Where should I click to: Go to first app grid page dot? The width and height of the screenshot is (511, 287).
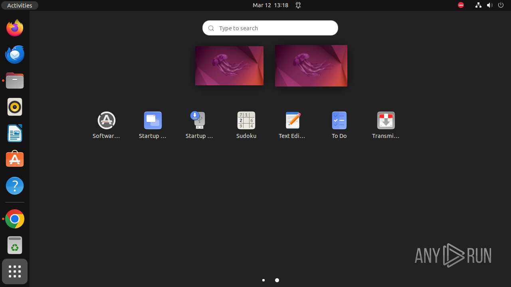click(263, 280)
